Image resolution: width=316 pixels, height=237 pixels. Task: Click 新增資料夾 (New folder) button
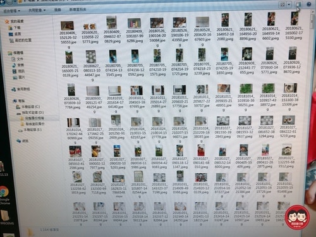[78, 9]
